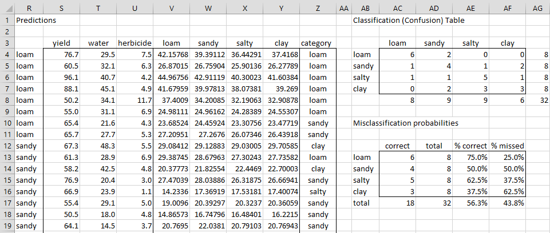Click the 'clay' category in row 12

click(x=318, y=146)
